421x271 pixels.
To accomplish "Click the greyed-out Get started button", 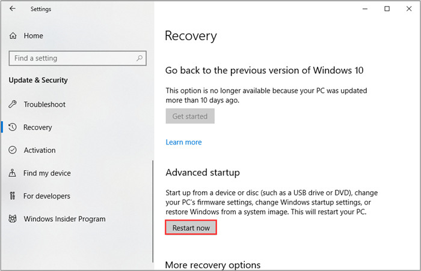I will click(189, 116).
